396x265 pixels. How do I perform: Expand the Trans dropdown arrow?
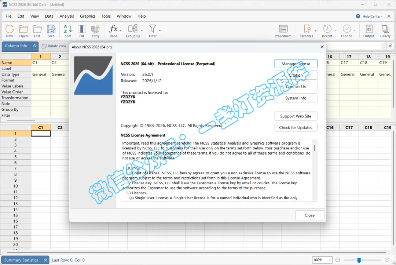tap(121, 30)
